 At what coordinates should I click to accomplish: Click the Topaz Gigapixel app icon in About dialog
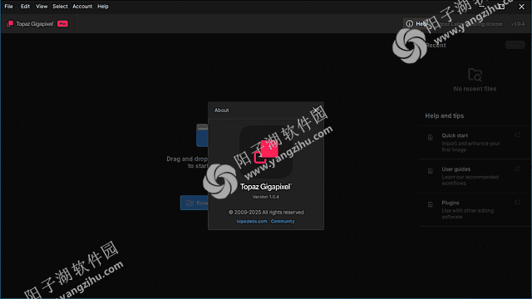pyautogui.click(x=266, y=152)
